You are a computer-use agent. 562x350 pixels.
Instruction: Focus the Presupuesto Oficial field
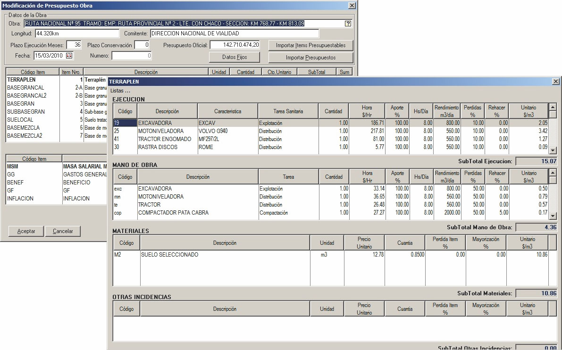coord(235,45)
